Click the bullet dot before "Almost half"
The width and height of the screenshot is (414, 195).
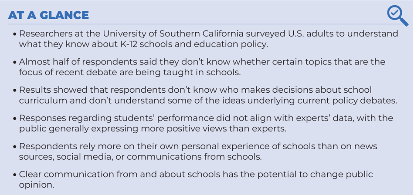pos(16,62)
